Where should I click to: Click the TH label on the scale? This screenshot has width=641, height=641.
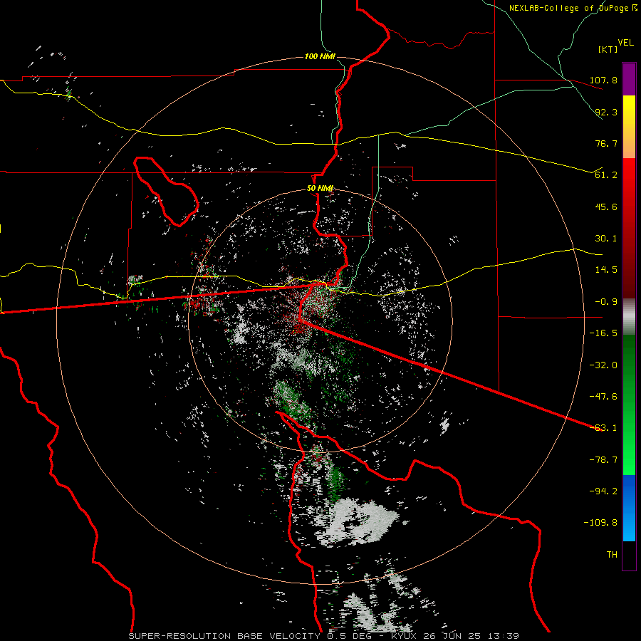pos(612,554)
